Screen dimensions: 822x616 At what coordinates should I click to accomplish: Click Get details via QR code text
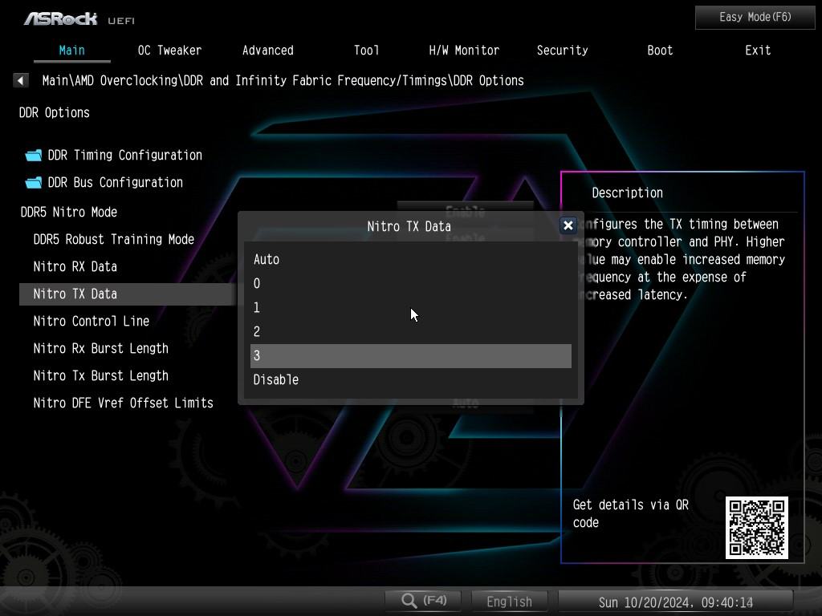pyautogui.click(x=631, y=513)
